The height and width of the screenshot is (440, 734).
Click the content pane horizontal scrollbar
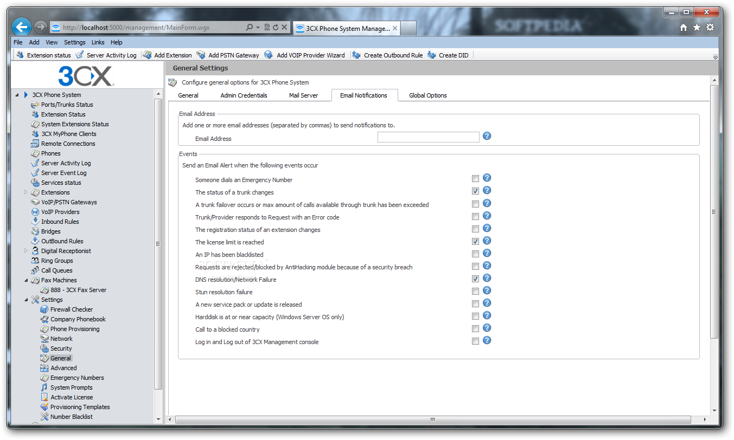tap(433, 419)
